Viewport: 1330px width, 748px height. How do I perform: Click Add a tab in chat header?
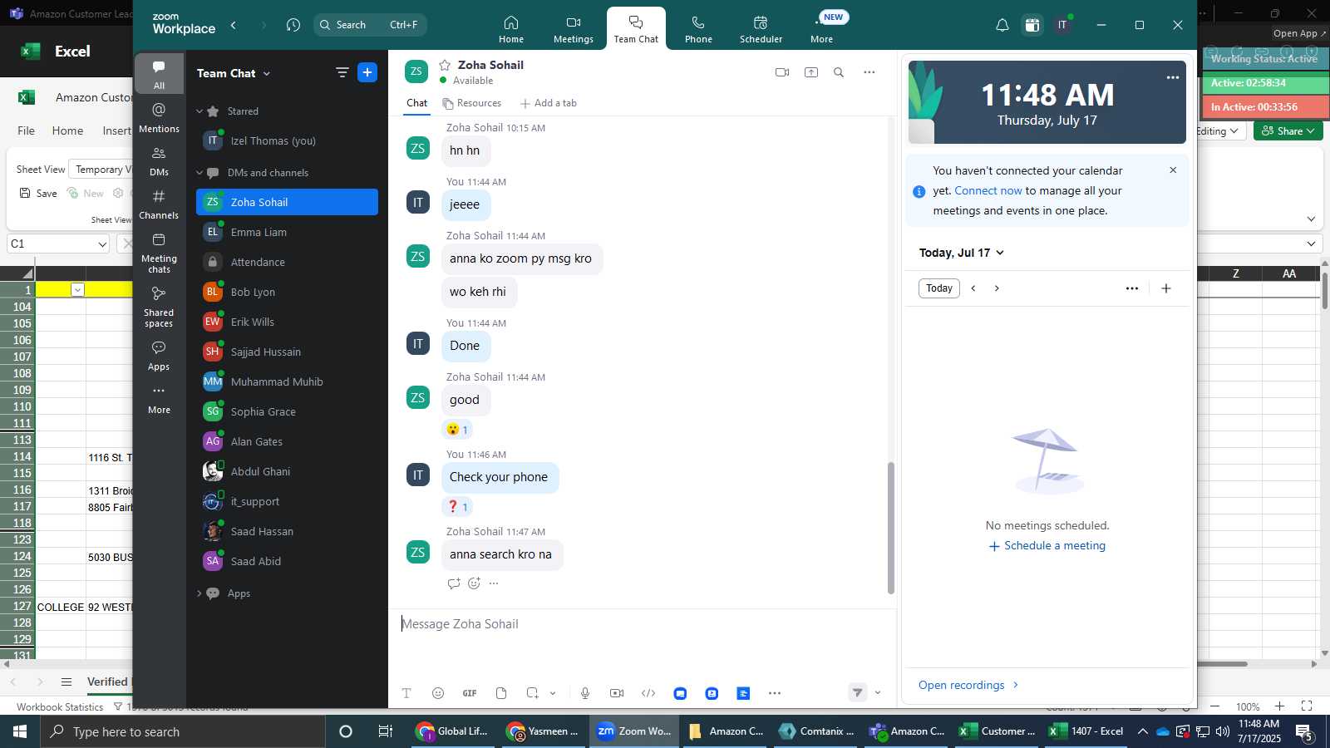[549, 103]
